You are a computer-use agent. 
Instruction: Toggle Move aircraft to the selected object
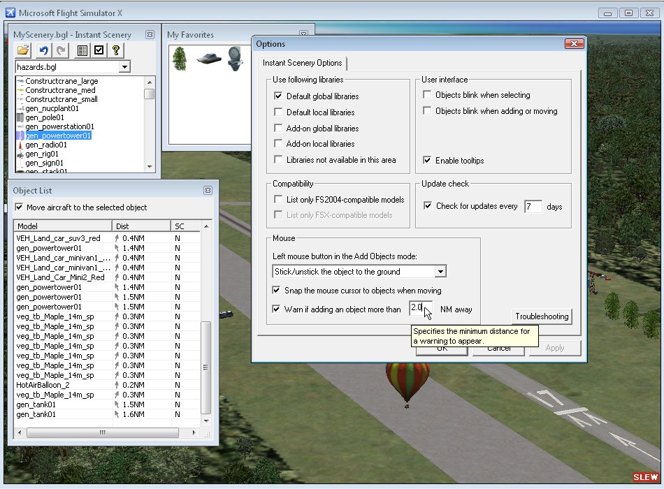point(19,207)
